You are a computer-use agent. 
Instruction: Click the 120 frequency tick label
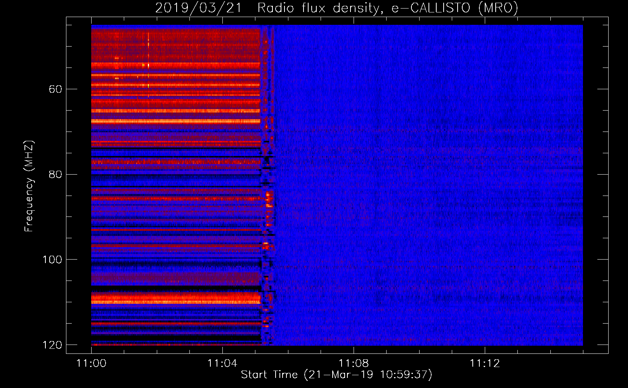[52, 345]
